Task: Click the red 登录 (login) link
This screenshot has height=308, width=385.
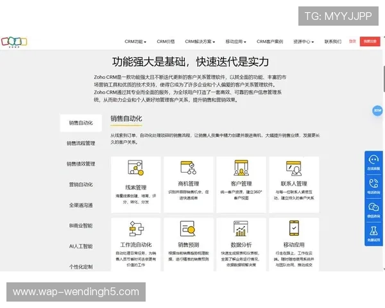Action: click(x=352, y=41)
